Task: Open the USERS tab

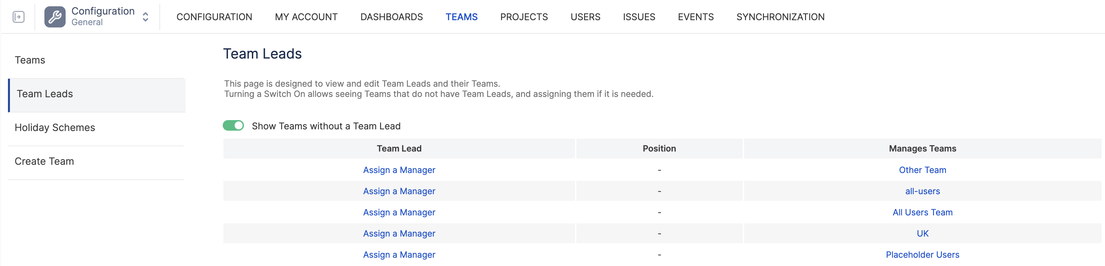Action: (x=585, y=17)
